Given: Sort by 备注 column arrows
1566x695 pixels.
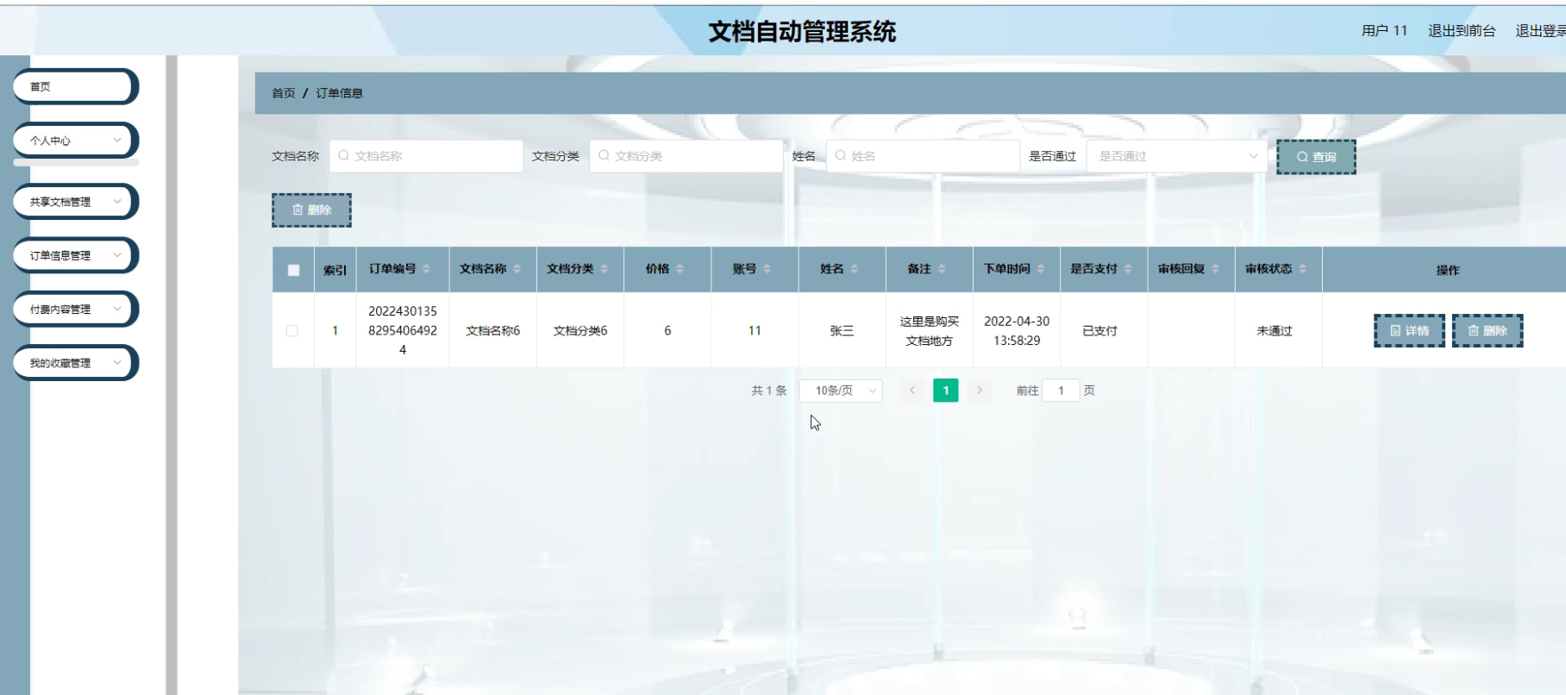Looking at the screenshot, I should [942, 269].
